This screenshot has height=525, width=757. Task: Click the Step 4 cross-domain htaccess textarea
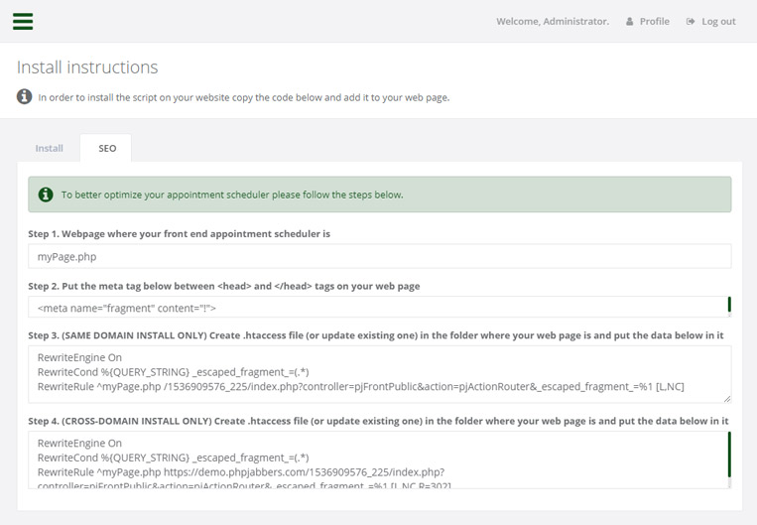(x=378, y=459)
